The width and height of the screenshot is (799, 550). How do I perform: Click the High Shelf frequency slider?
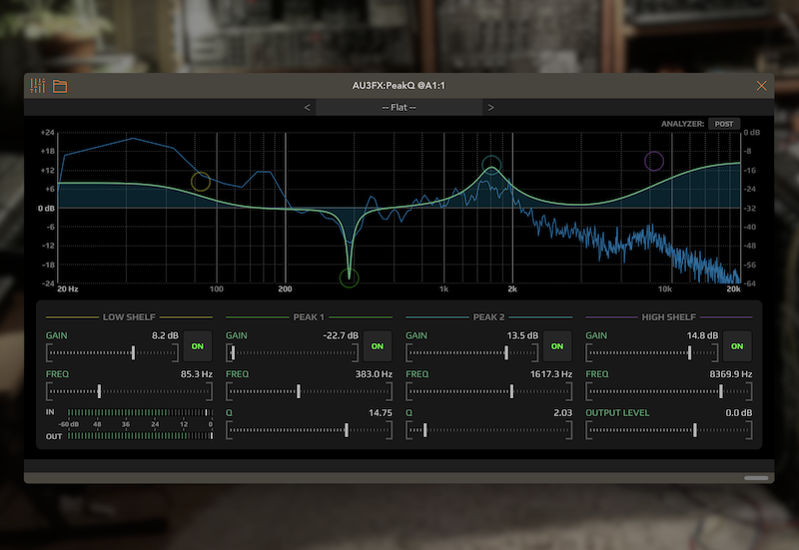[x=668, y=391]
